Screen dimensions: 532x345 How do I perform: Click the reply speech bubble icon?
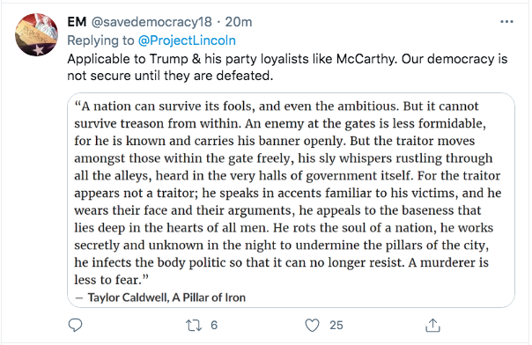tap(75, 325)
